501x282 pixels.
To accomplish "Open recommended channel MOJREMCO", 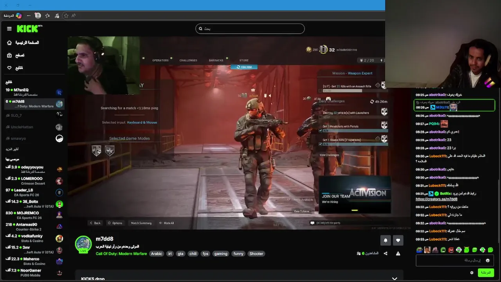I will [34, 215].
